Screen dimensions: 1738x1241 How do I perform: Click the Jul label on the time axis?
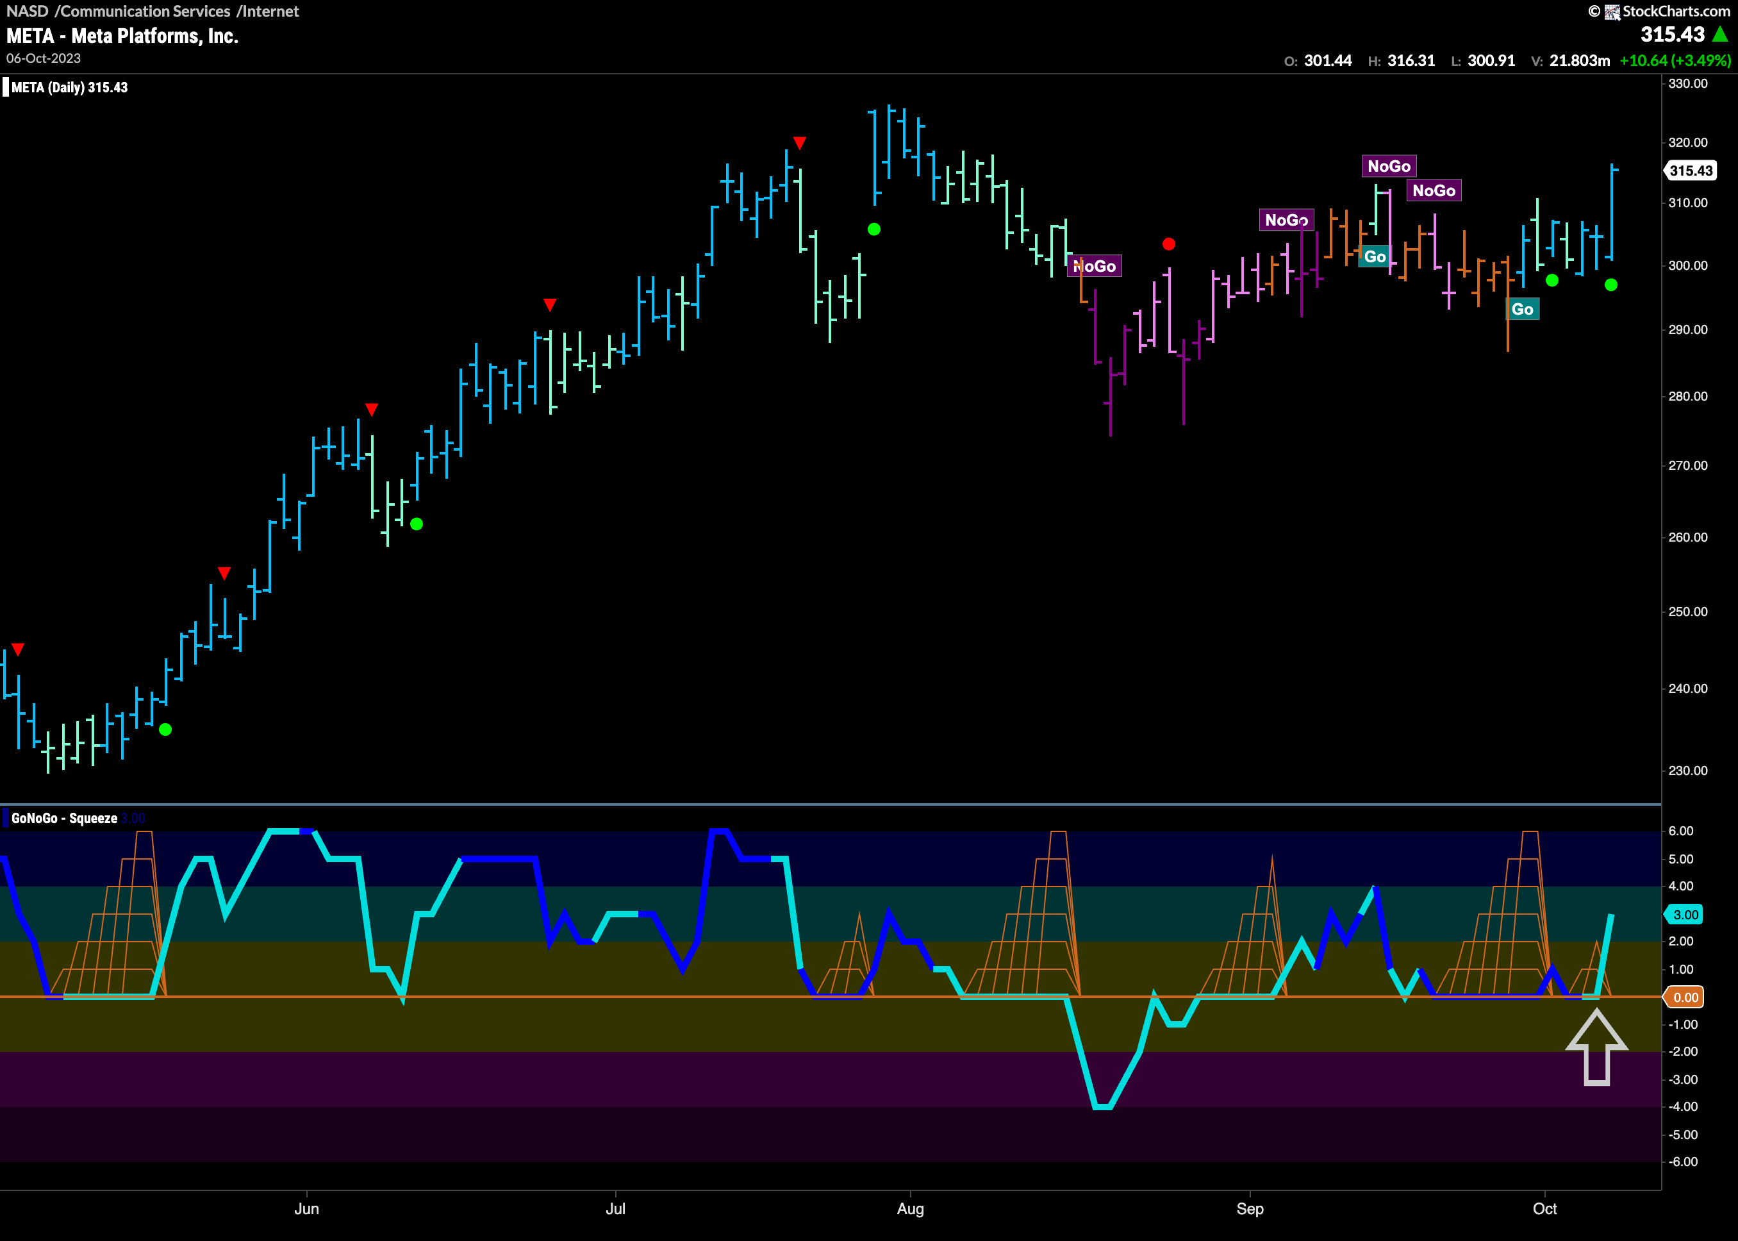point(616,1209)
